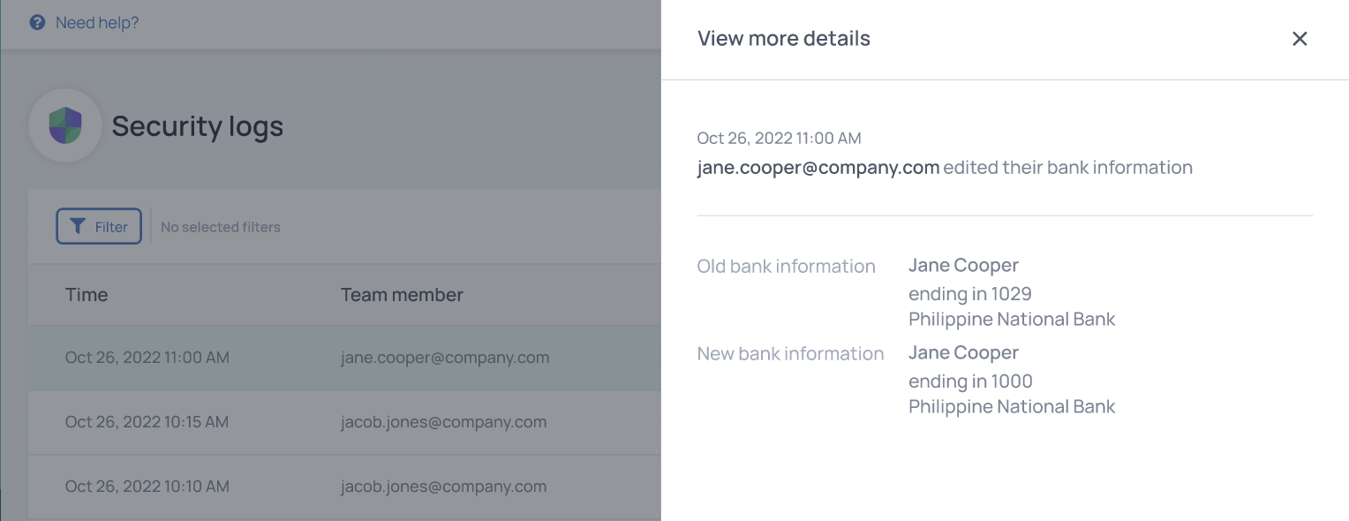Click jacob.jones@company.com in the 10:15 AM row
1349x521 pixels.
(443, 422)
